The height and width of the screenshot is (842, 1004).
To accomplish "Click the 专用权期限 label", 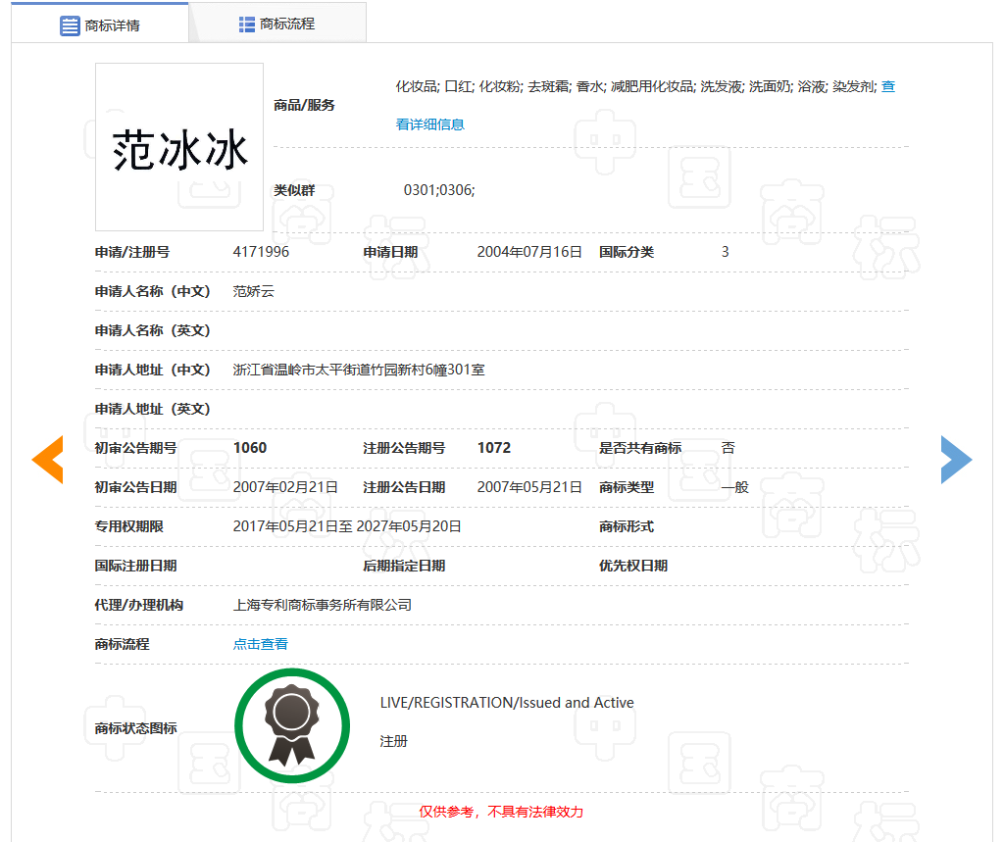I will [x=128, y=526].
